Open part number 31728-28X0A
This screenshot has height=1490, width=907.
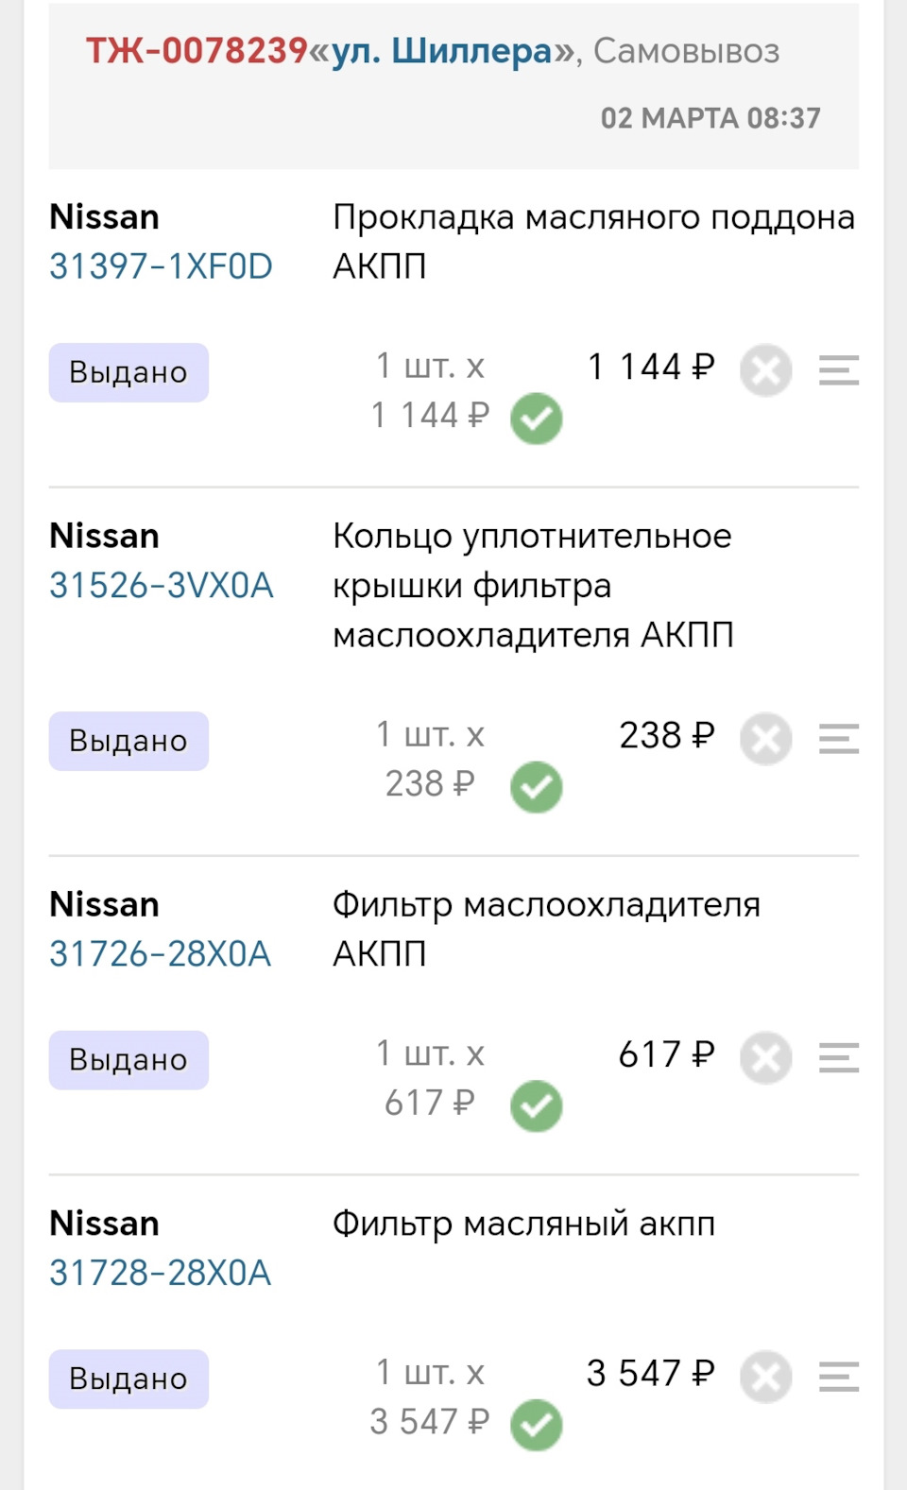160,1273
